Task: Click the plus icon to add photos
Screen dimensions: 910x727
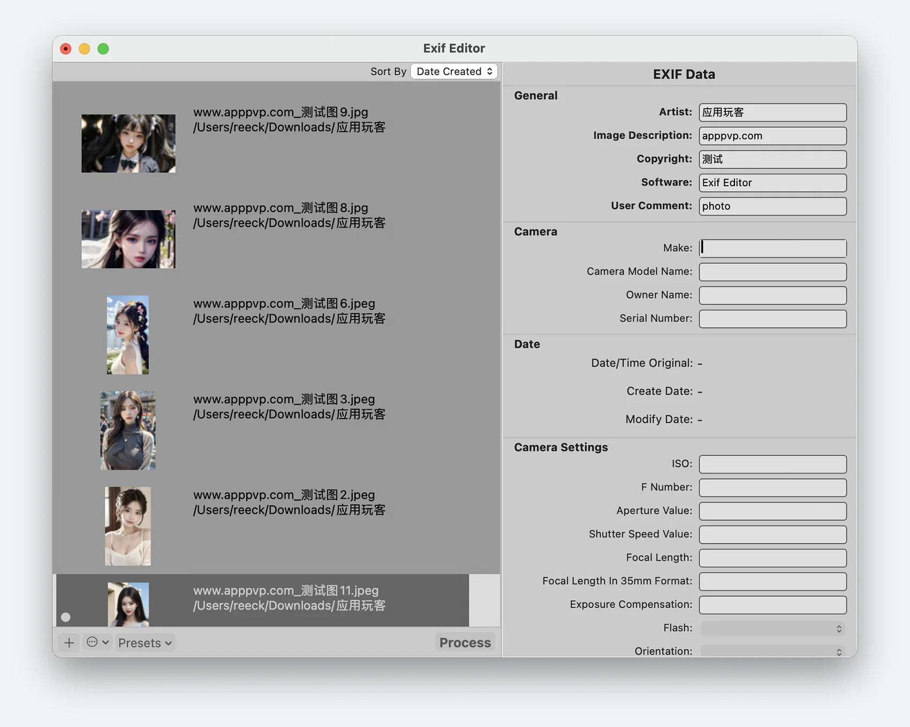Action: point(69,642)
